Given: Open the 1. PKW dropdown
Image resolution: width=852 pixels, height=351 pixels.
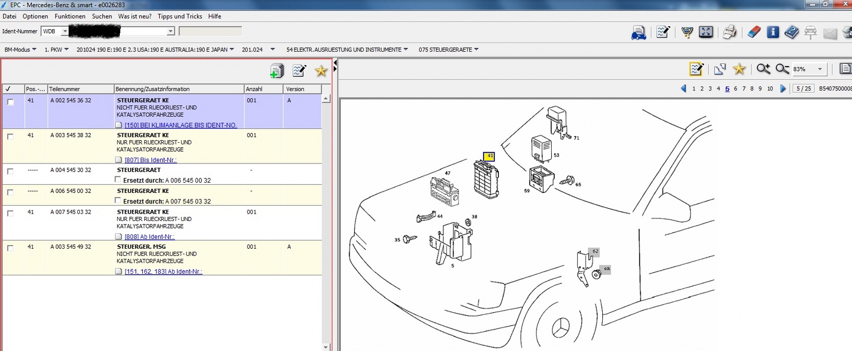Looking at the screenshot, I should tap(56, 50).
